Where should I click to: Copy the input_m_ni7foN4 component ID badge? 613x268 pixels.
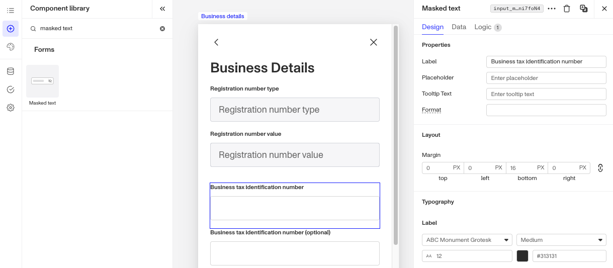pyautogui.click(x=517, y=9)
